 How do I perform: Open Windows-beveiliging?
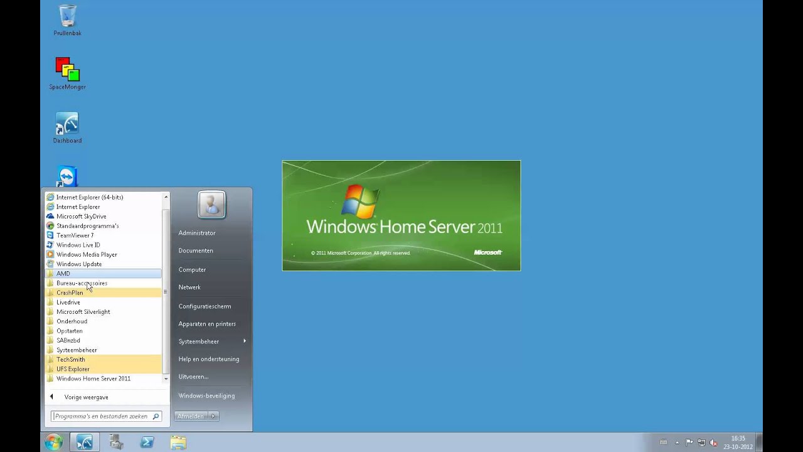(x=206, y=396)
